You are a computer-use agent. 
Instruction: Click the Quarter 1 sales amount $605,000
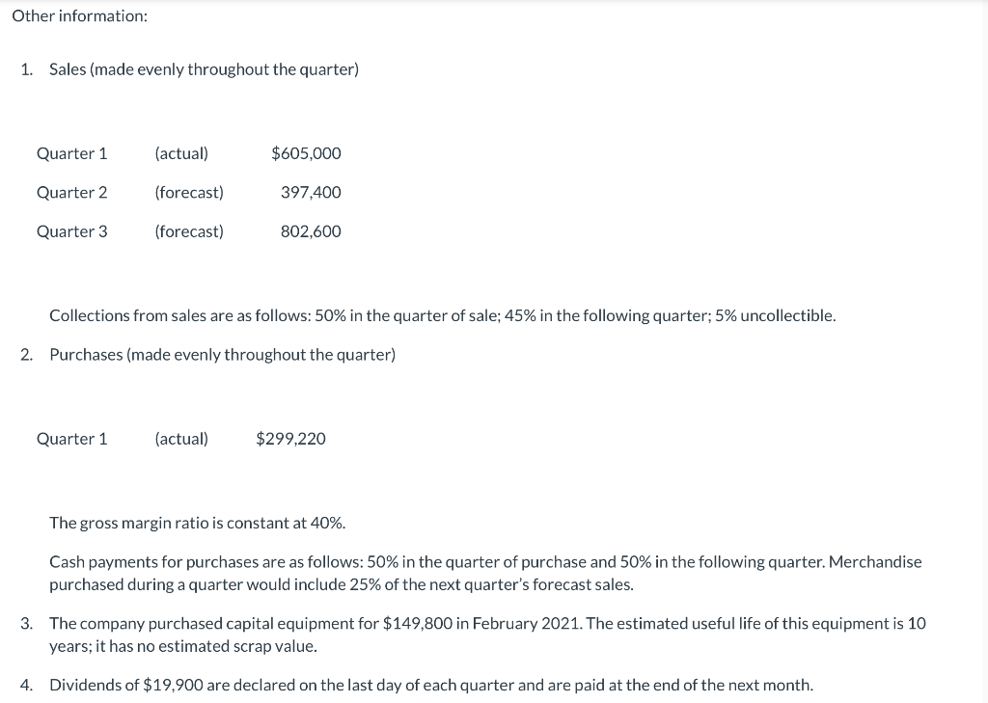tap(306, 153)
